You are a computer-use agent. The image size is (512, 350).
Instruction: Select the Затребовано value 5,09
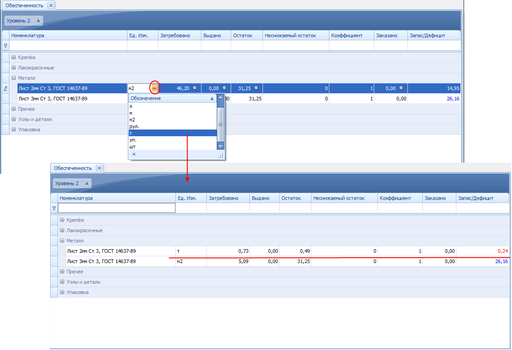244,261
